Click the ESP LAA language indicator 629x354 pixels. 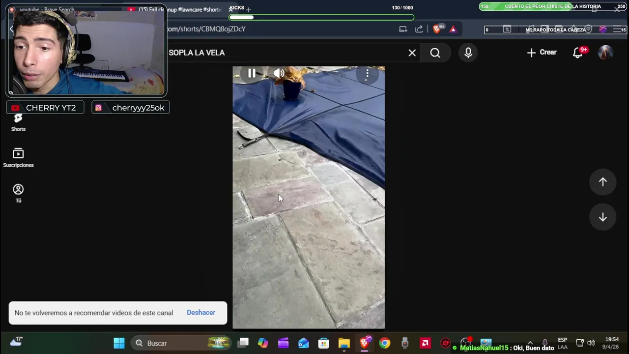point(563,343)
